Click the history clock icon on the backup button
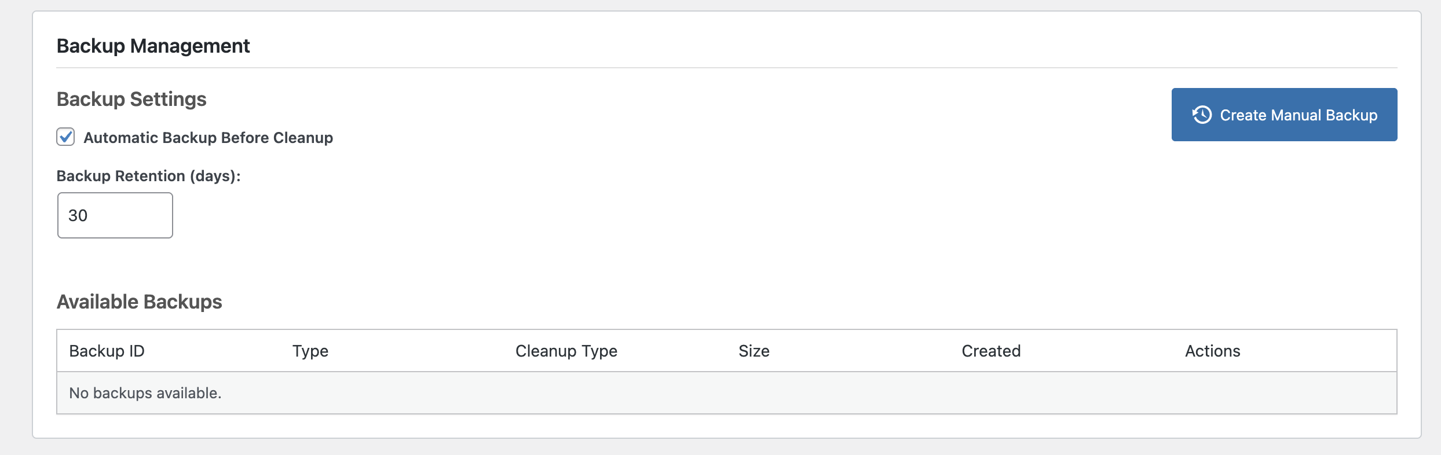The width and height of the screenshot is (1441, 455). pyautogui.click(x=1202, y=115)
